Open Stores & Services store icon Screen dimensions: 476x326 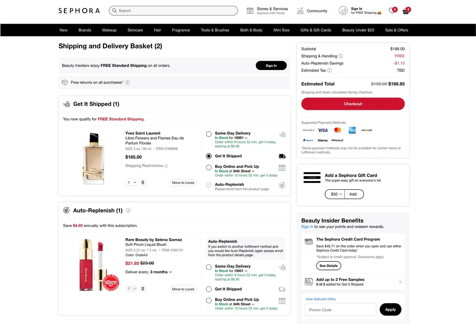tap(250, 11)
